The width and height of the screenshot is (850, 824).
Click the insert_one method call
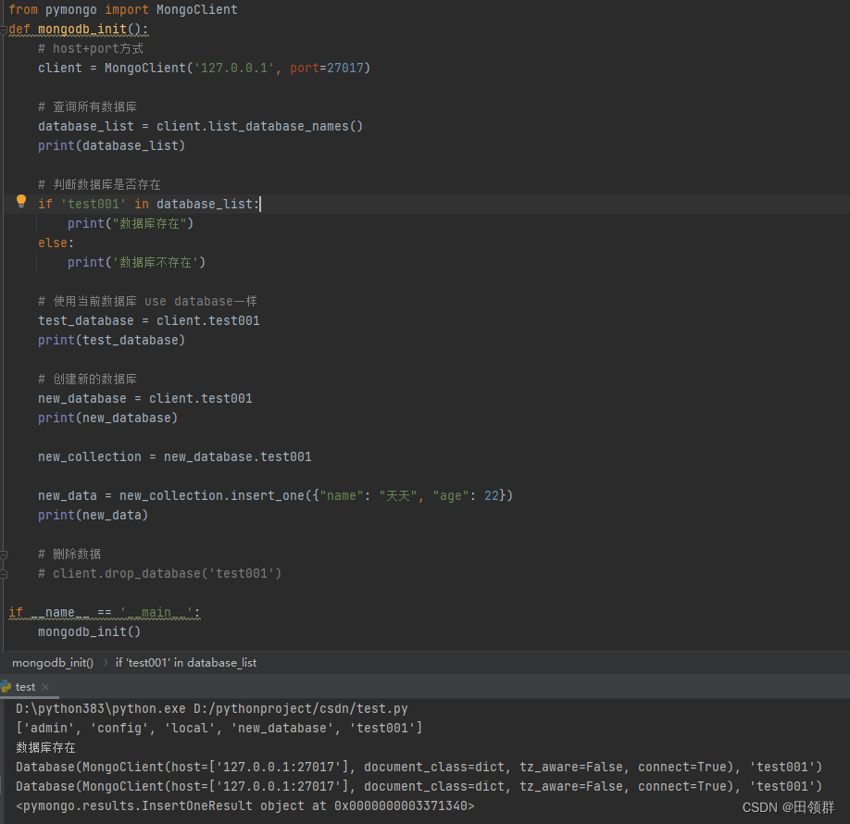point(269,495)
